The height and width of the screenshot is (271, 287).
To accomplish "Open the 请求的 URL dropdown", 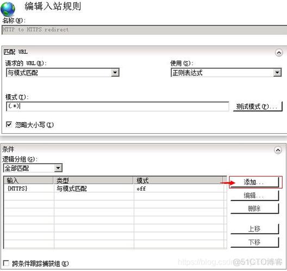I will (x=63, y=73).
